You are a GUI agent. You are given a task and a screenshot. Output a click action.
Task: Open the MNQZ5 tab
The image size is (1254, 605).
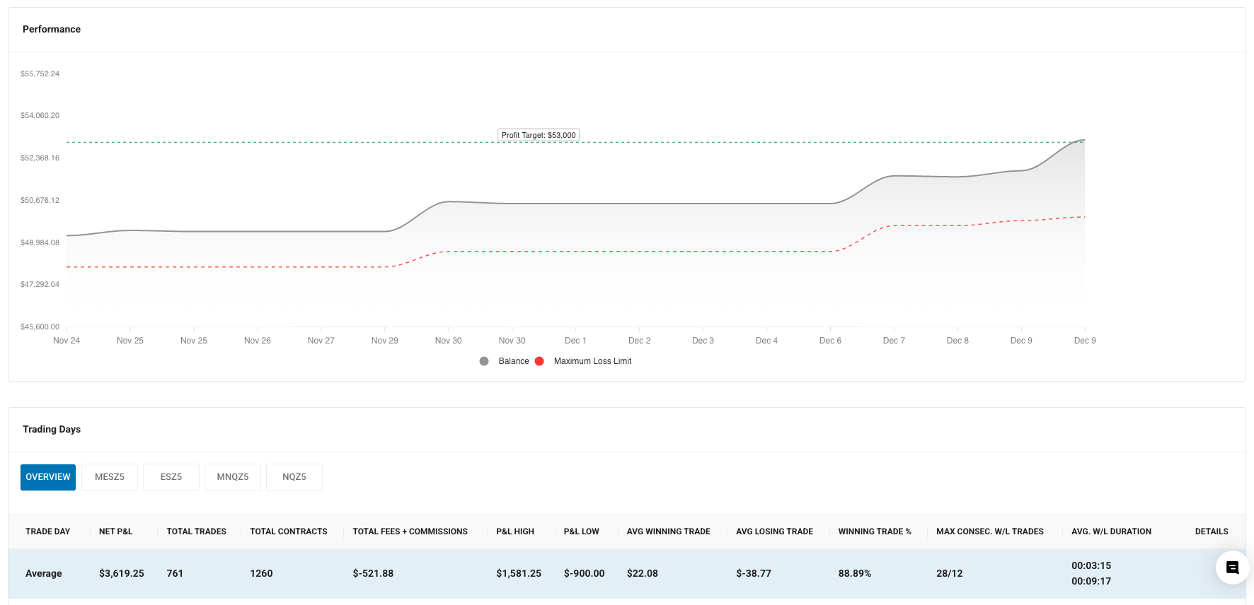coord(233,477)
